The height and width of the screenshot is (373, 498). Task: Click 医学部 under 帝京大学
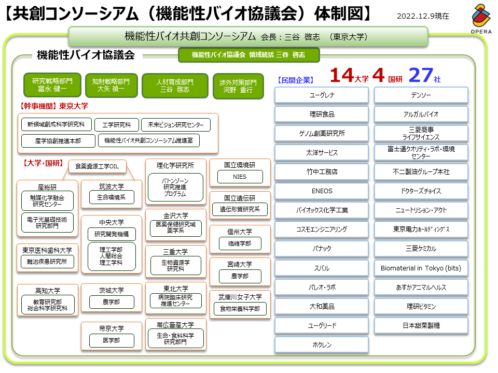point(112,340)
